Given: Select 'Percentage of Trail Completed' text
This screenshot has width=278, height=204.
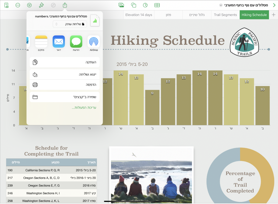Looking at the screenshot, I should (240, 182).
